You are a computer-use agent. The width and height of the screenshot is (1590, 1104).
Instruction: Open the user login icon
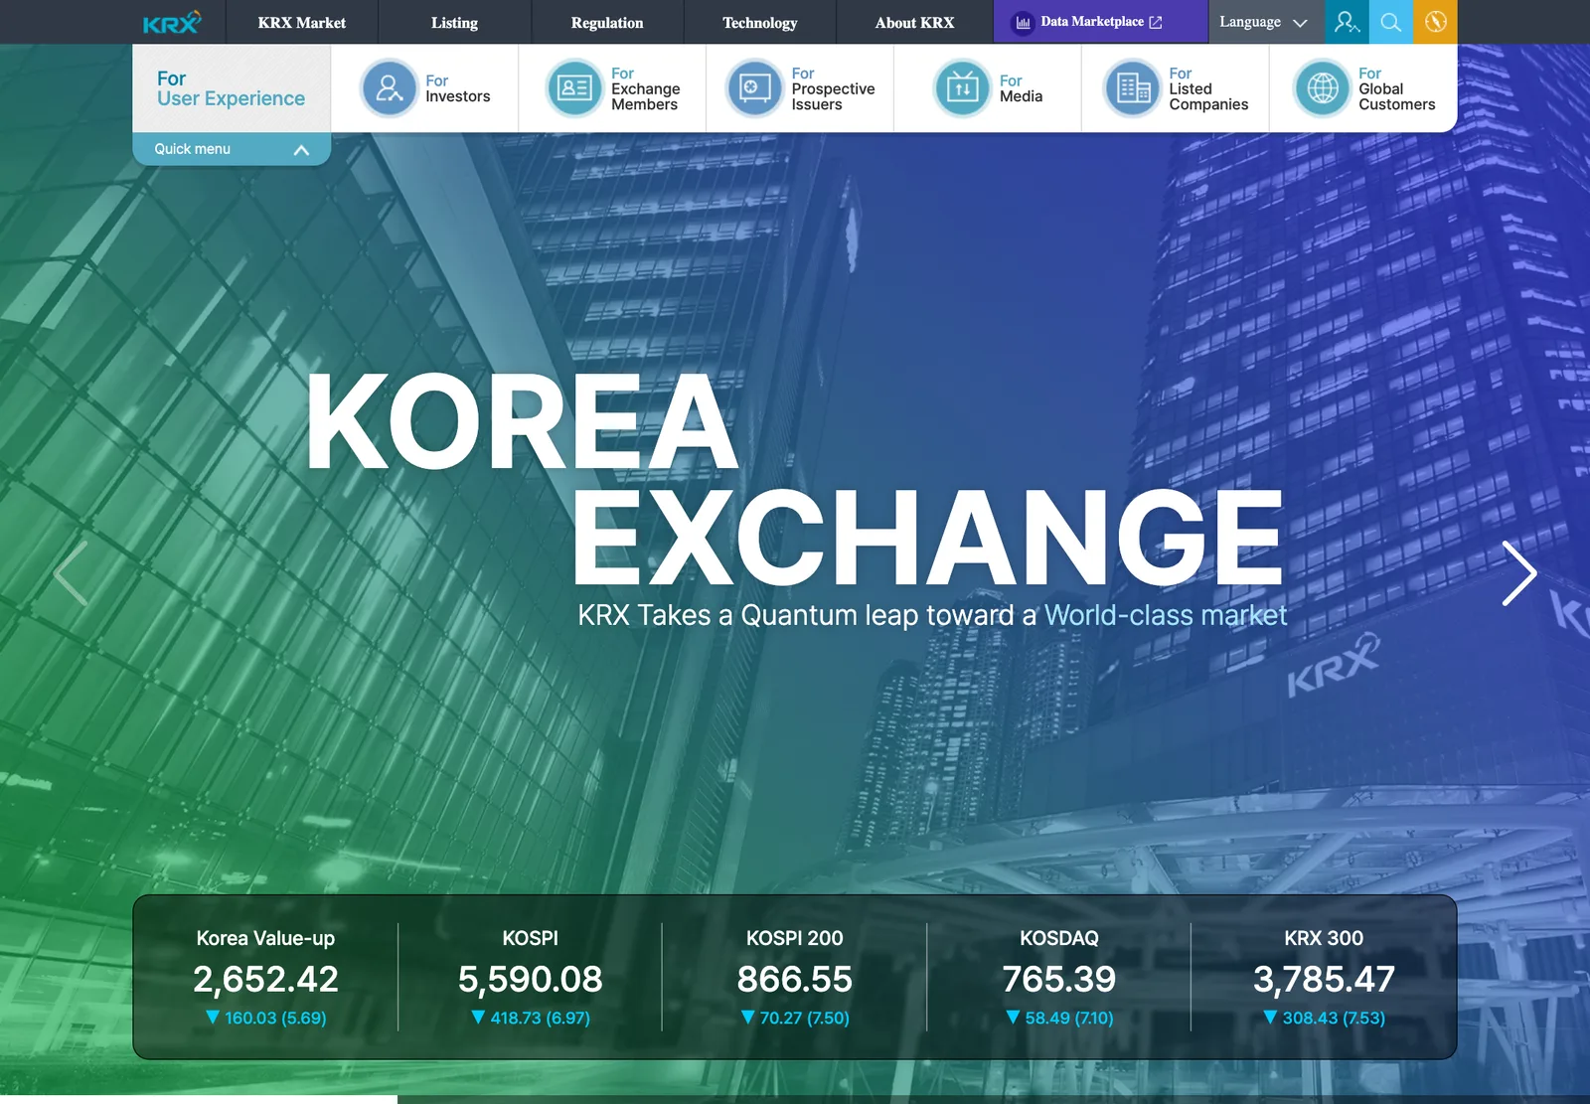(x=1347, y=22)
